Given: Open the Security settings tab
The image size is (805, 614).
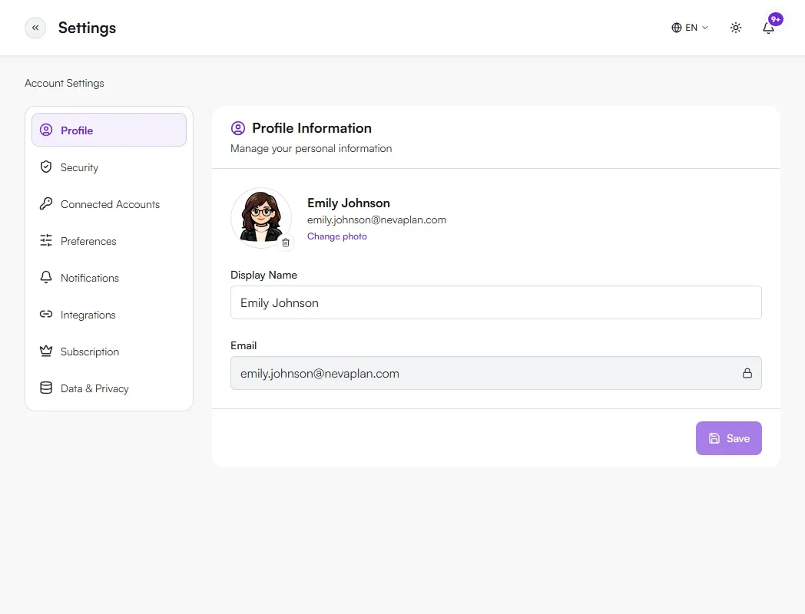Looking at the screenshot, I should [109, 167].
